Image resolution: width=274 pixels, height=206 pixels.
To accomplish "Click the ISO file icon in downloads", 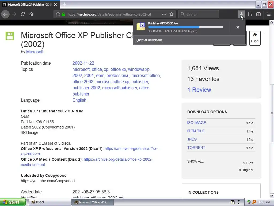I will coord(141,27).
